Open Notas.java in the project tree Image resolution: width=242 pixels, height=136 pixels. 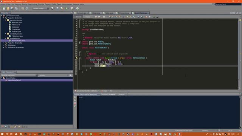(16, 27)
